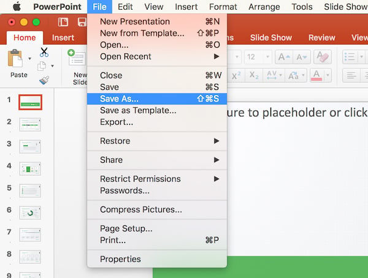Select slide 3 thumbnail

click(x=30, y=146)
